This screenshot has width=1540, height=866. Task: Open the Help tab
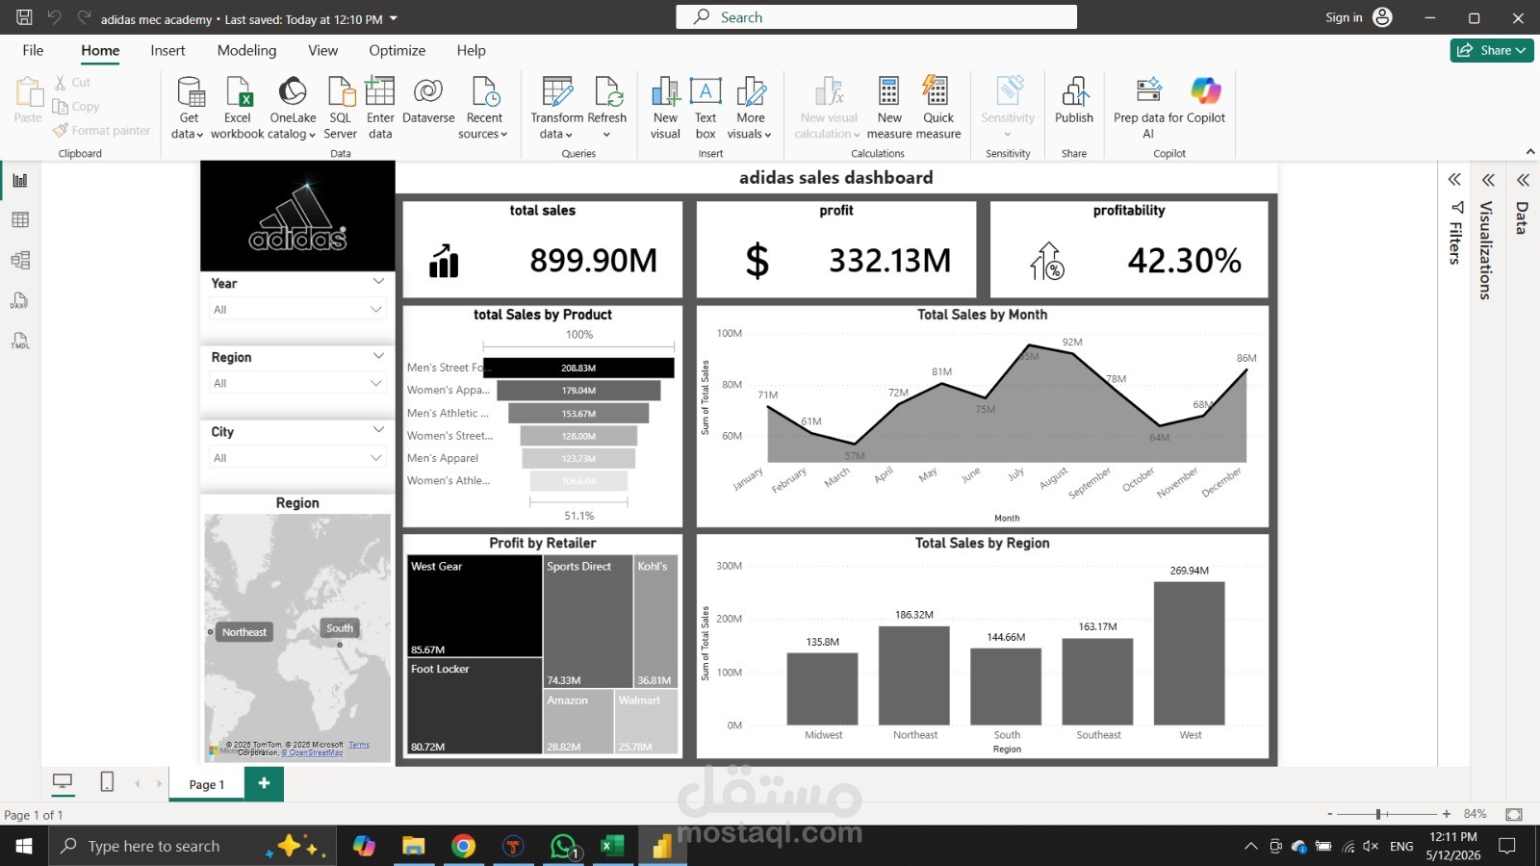coord(471,50)
